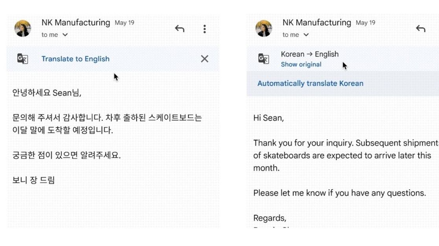Click the NK Manufacturing sender name in the translated email

[x=317, y=23]
